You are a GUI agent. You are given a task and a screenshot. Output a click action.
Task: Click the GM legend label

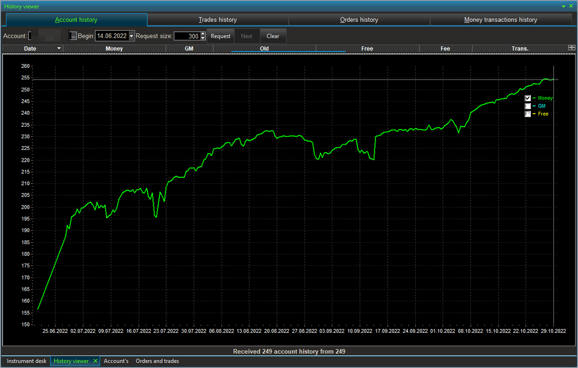(x=542, y=106)
